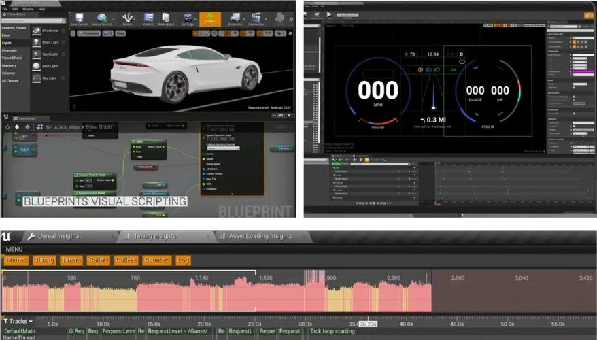The height and width of the screenshot is (340, 597).
Task: Select the Visual Effects category
Action: (12, 58)
